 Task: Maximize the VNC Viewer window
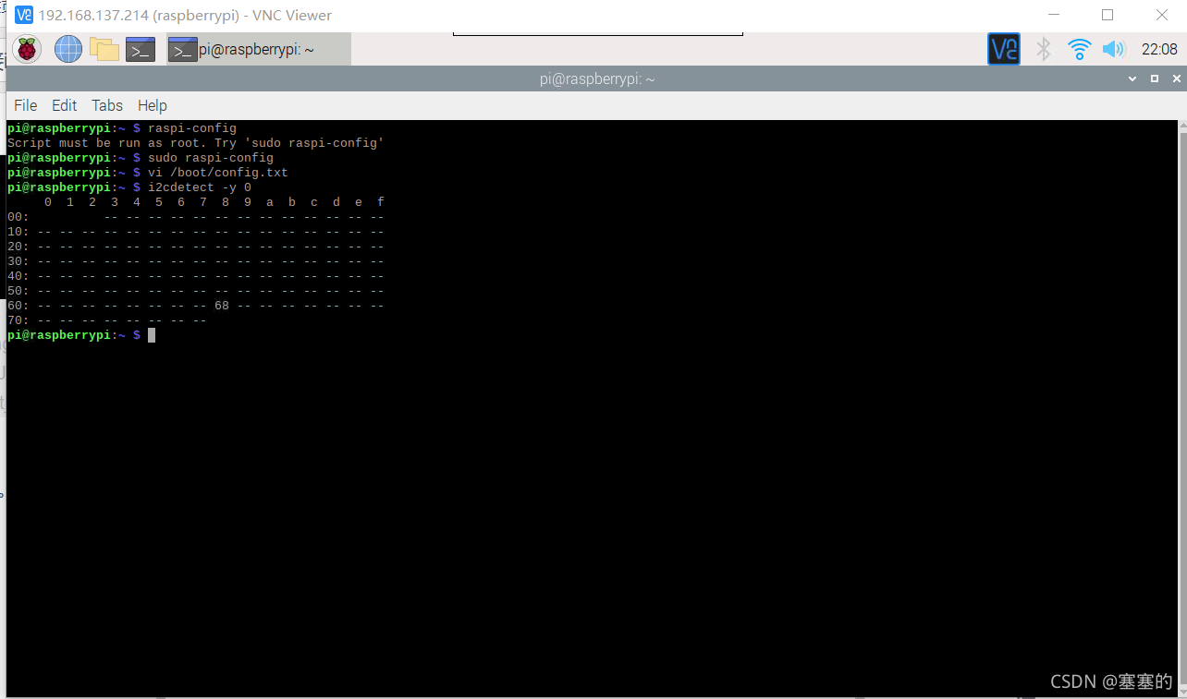(1107, 15)
